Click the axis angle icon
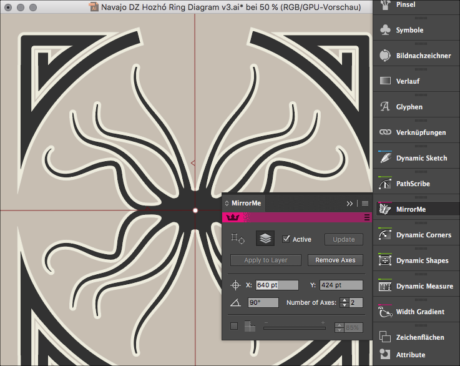This screenshot has width=460, height=366. pyautogui.click(x=235, y=302)
